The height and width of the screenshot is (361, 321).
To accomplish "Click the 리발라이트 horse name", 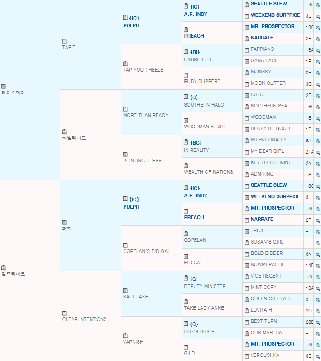I will (74, 138).
